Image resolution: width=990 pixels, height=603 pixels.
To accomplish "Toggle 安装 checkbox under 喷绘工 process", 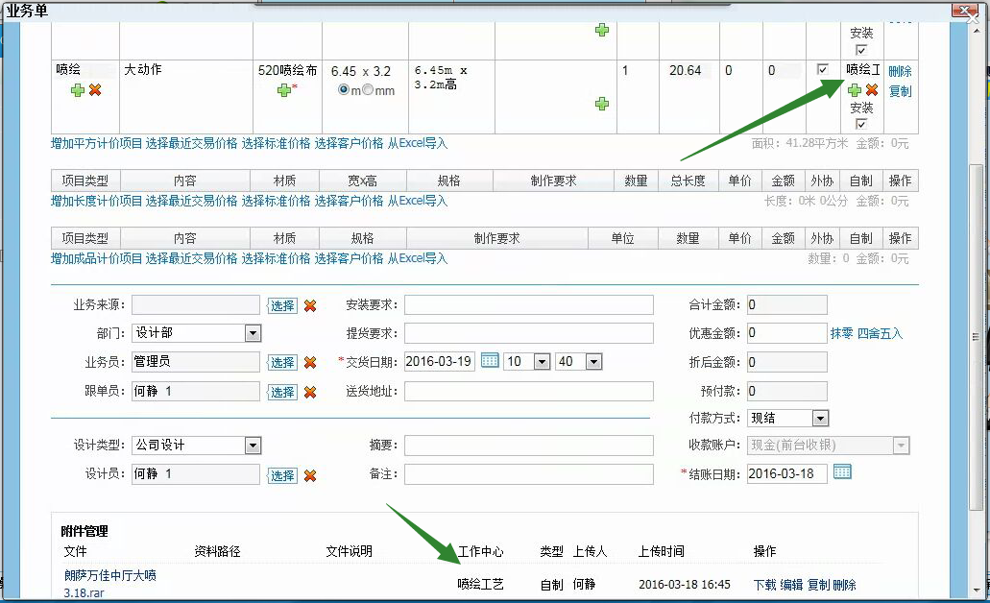I will click(860, 125).
